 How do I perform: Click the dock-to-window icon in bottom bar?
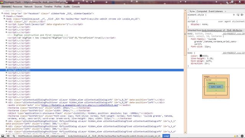tap(3, 136)
